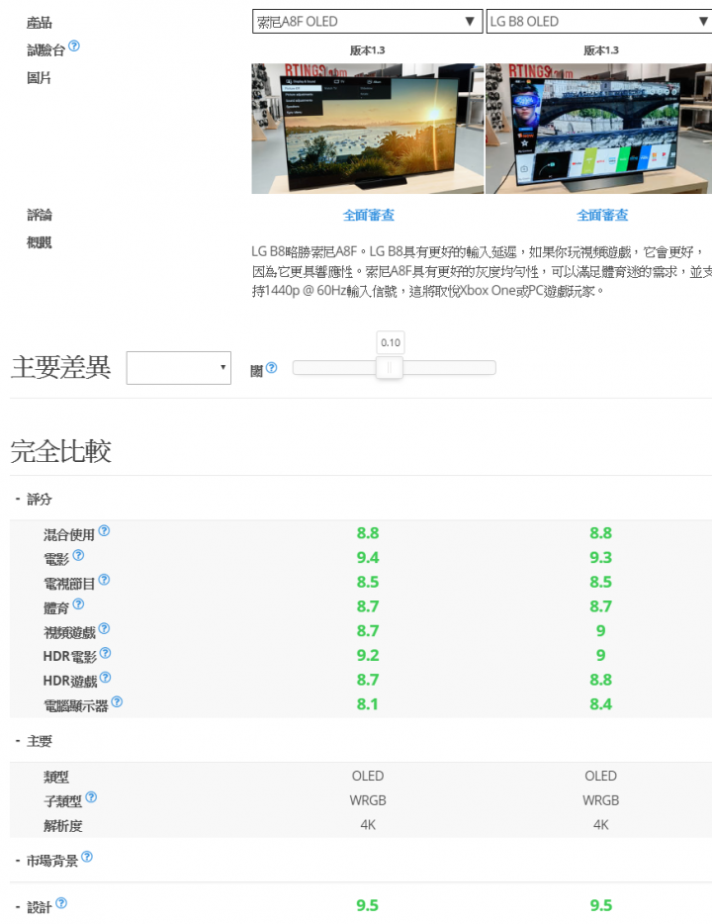Click the help icon next to HDR電影
The width and height of the screenshot is (712, 924).
click(105, 653)
